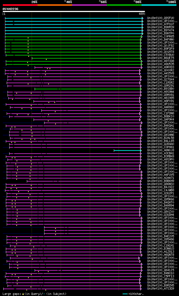Open the UniRef100_Q3U2P1 entry
Viewport: 179px width, 296px height.
pyautogui.click(x=161, y=193)
